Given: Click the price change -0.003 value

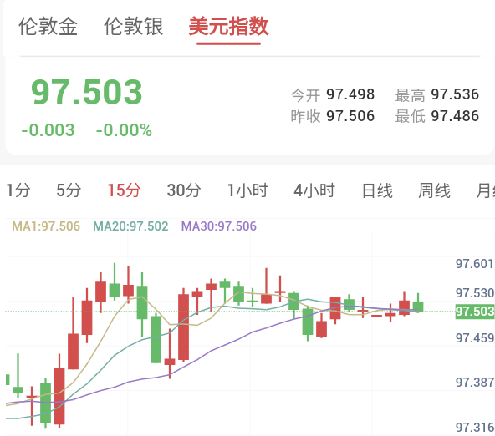Looking at the screenshot, I should coord(48,130).
